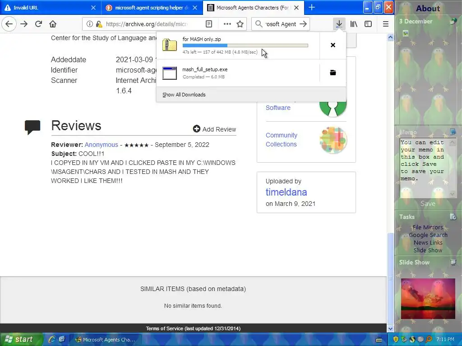Click the Memo panel header icon
This screenshot has height=346, width=462.
point(453,132)
